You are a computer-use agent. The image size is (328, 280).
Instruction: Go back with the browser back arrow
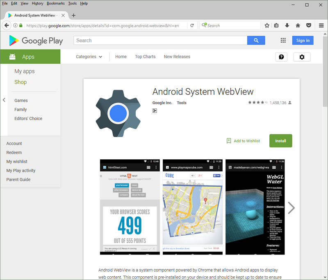point(7,25)
